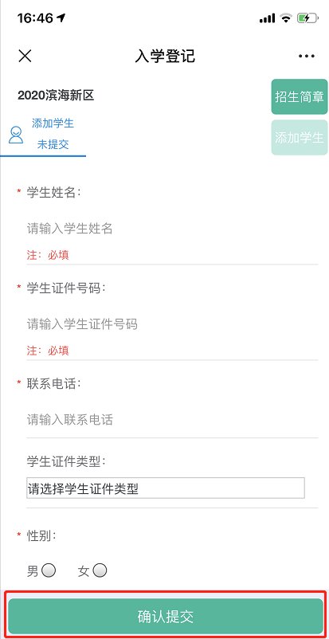Image resolution: width=329 pixels, height=639 pixels.
Task: Tap the battery charging status icon
Action: 307,18
